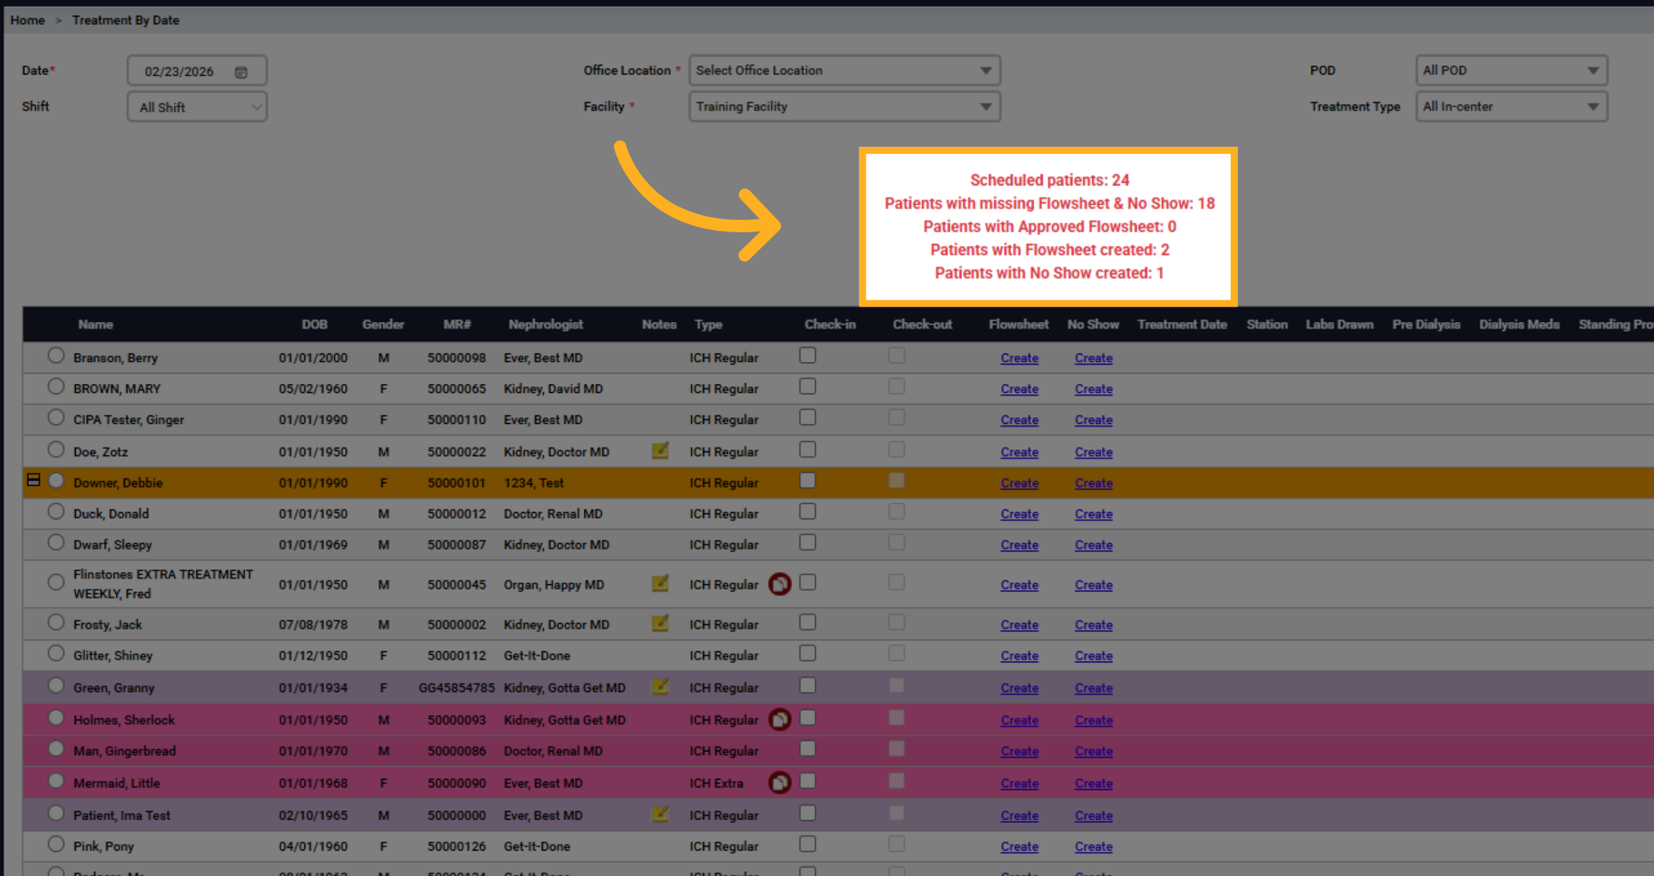Click the Treatment Date column header

[x=1182, y=325]
